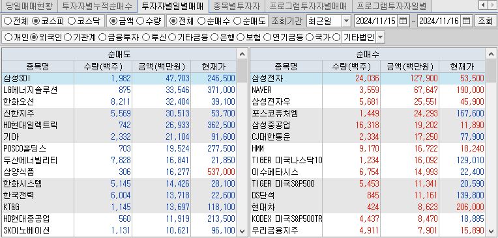The width and height of the screenshot is (498, 238).
Task: Select 투신 investor type
Action: point(146,38)
